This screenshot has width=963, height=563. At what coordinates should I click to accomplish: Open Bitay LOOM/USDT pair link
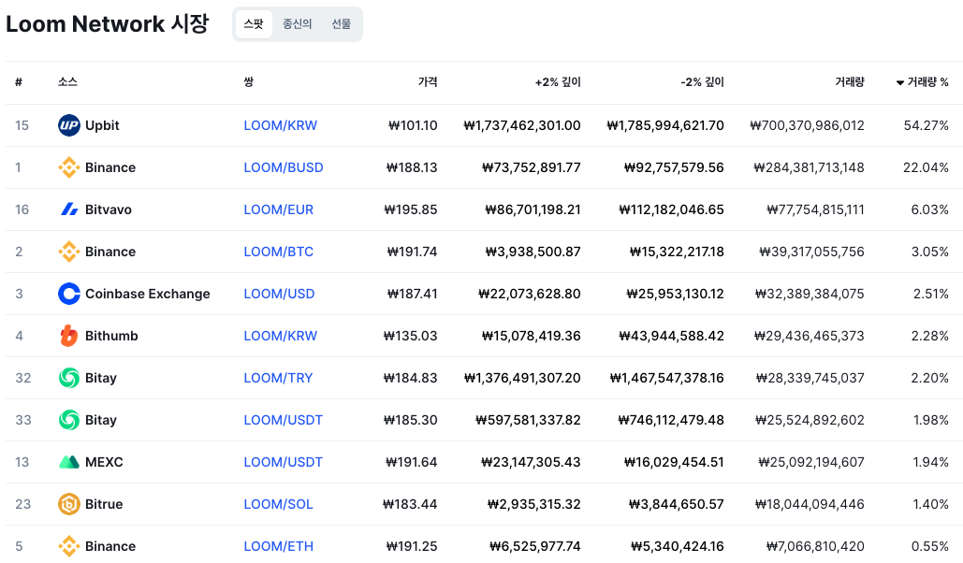tap(284, 420)
